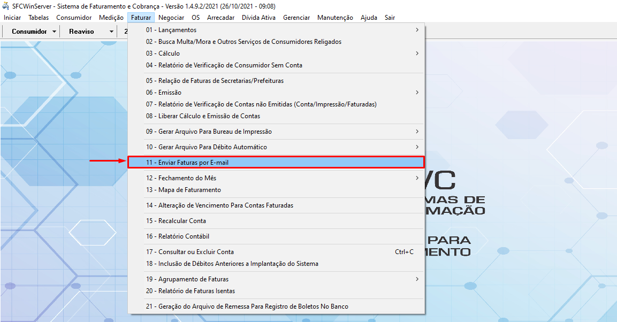
Task: Open the Gerenciar menu
Action: [x=296, y=18]
